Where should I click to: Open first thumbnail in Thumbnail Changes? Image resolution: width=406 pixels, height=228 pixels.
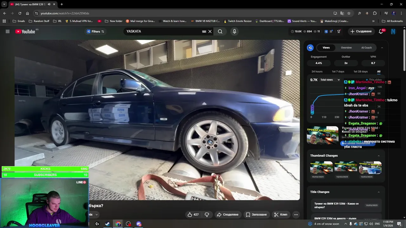coord(322,168)
